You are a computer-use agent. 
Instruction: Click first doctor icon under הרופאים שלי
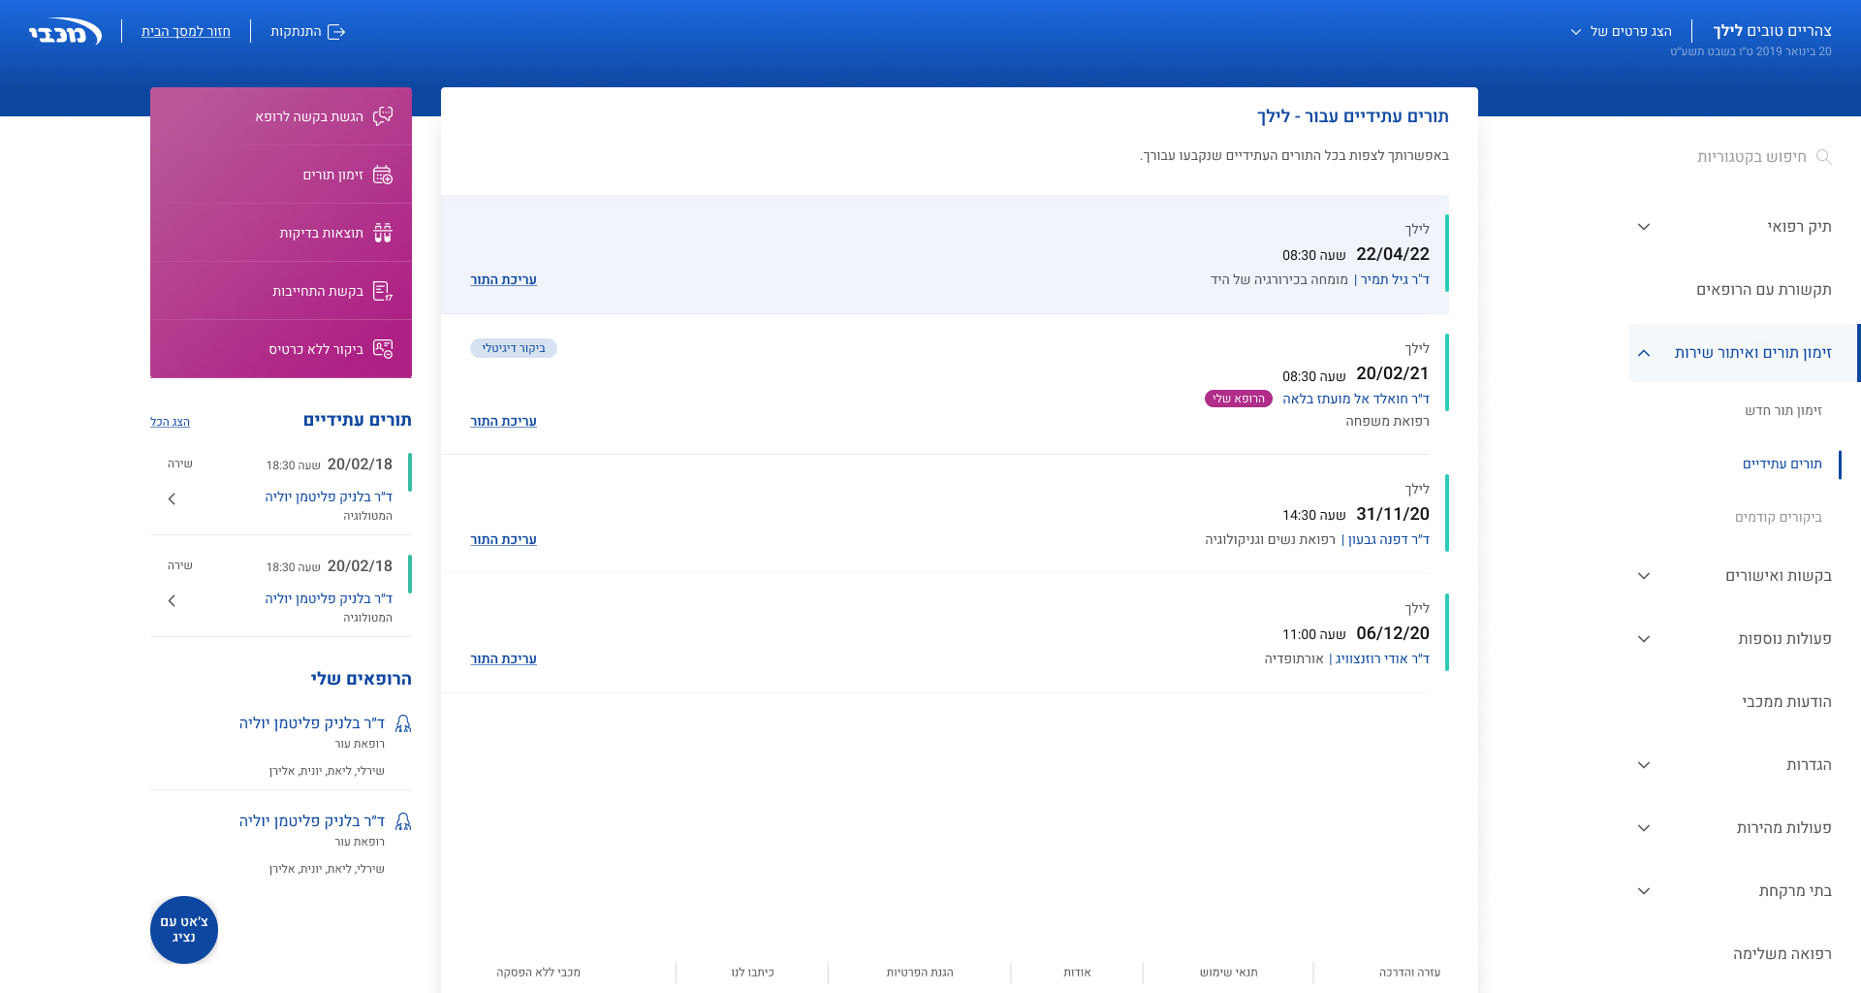coord(403,723)
